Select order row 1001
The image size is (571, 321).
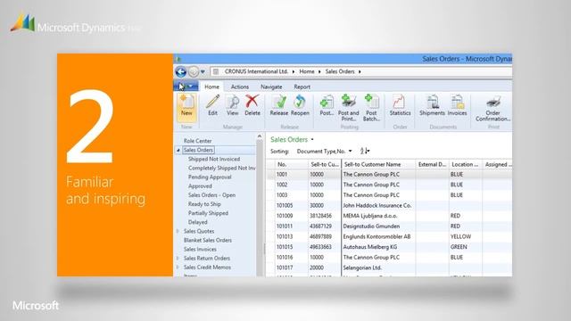tap(389, 175)
